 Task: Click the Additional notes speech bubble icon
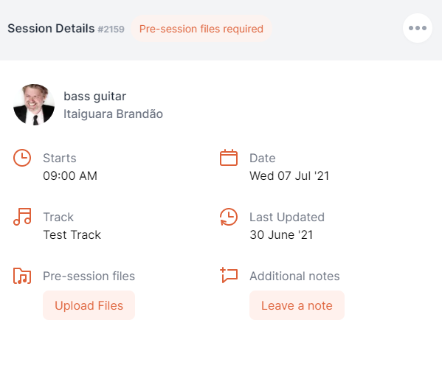coord(229,275)
